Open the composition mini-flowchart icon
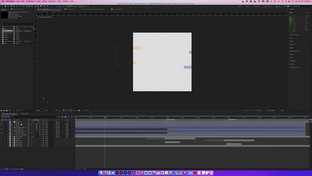 click(59, 117)
